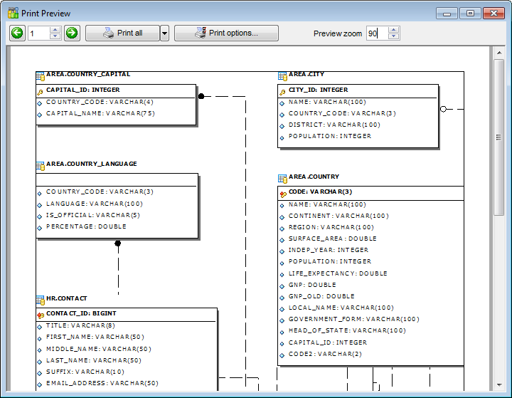Click the AREA.COUNTRY table title
The width and height of the screenshot is (512, 398).
tap(314, 177)
